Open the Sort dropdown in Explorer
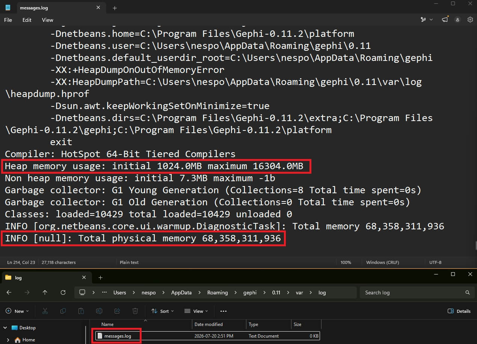 pos(163,311)
